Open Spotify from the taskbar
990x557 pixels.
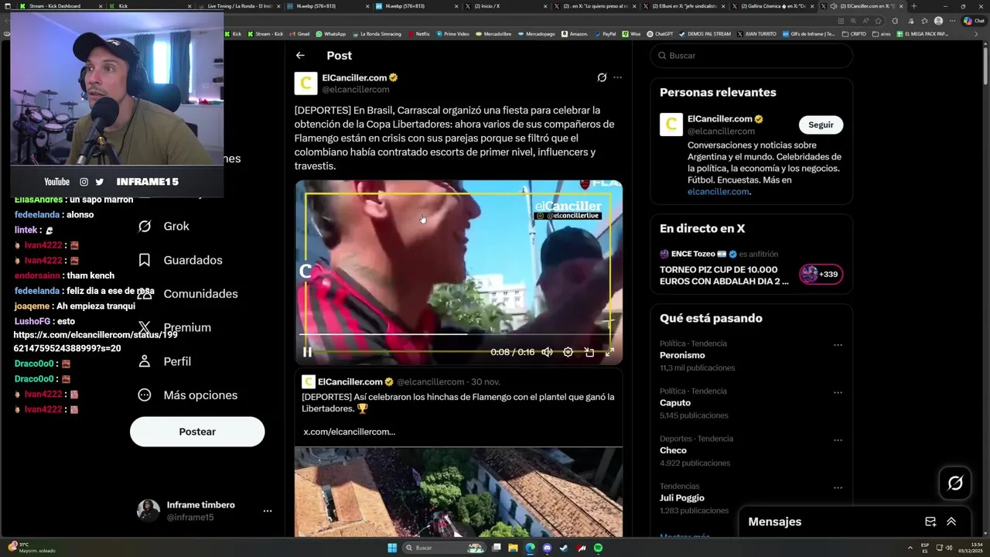pyautogui.click(x=599, y=548)
